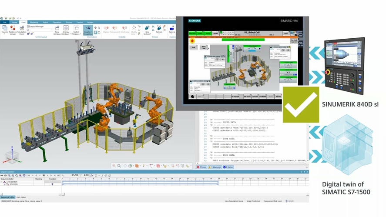Open the New Section dropdown
Viewport: 386px width, 217px height.
(x=147, y=30)
